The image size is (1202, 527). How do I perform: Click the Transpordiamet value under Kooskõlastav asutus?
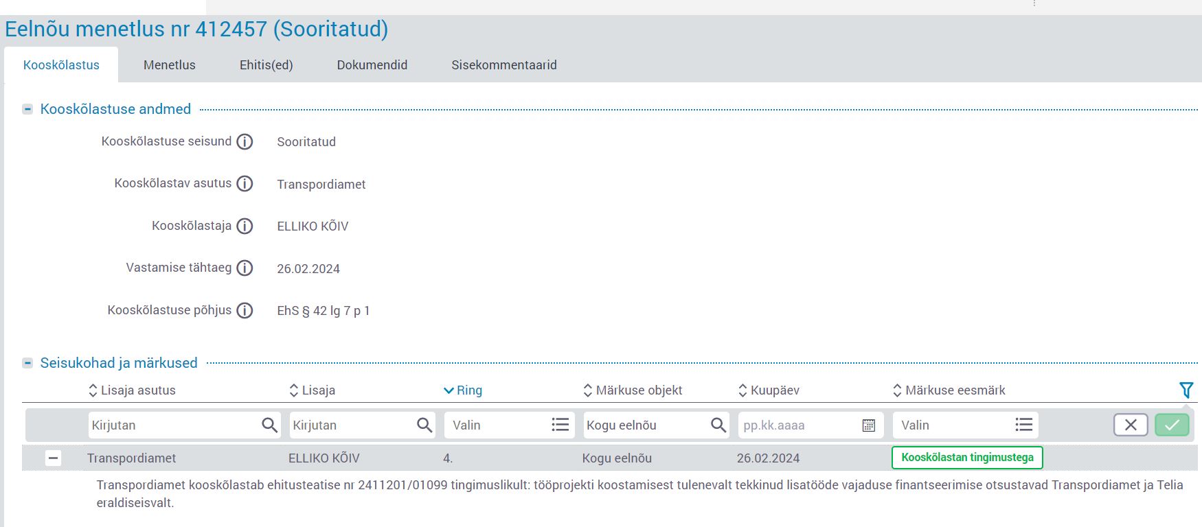pyautogui.click(x=321, y=185)
